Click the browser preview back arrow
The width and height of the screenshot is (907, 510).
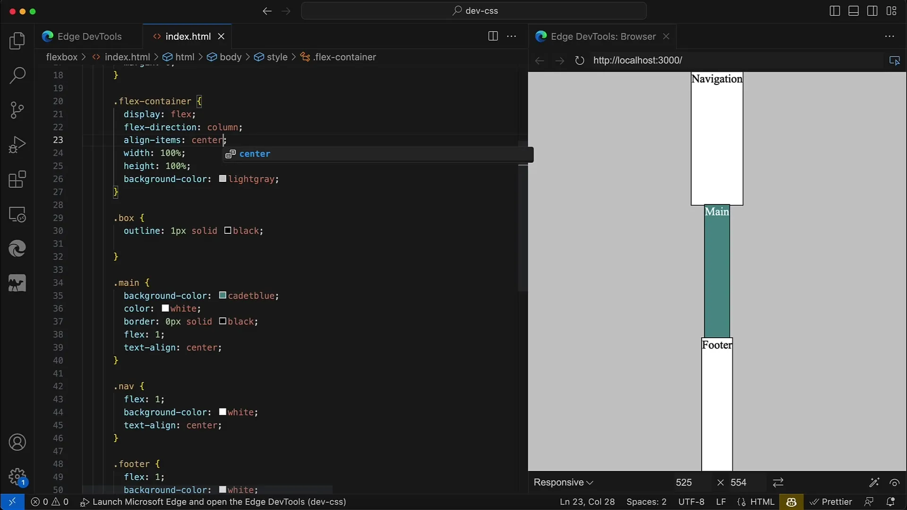(x=539, y=60)
